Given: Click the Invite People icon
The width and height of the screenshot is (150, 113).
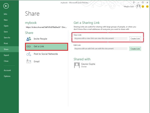Looking at the screenshot, I should point(29,39).
